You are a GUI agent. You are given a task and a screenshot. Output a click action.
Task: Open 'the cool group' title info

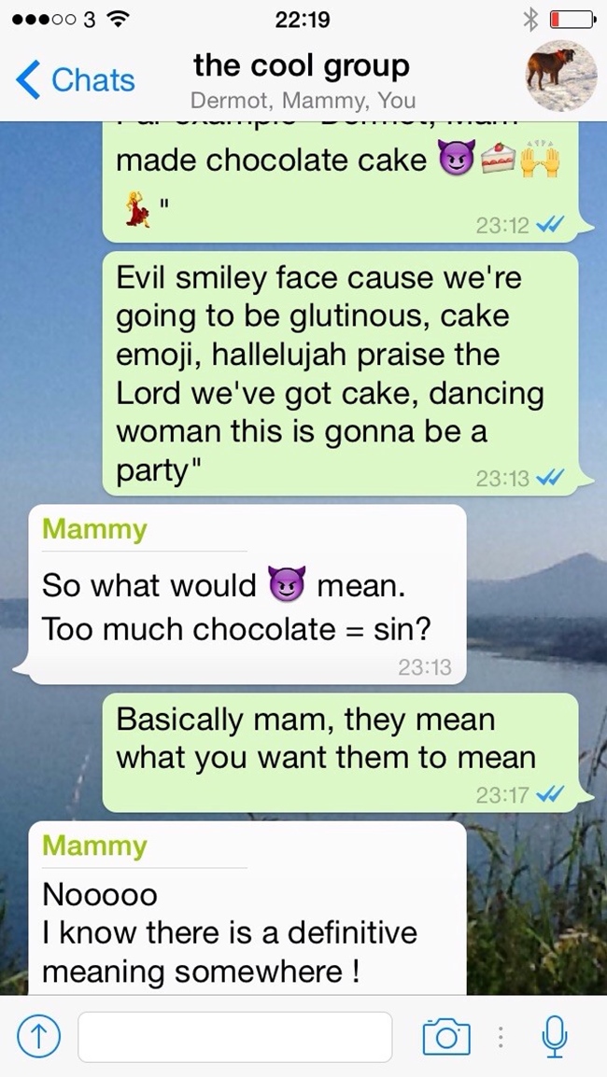tap(301, 66)
